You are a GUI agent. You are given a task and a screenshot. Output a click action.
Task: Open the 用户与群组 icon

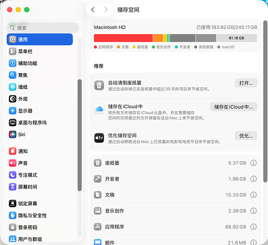[x=12, y=239]
